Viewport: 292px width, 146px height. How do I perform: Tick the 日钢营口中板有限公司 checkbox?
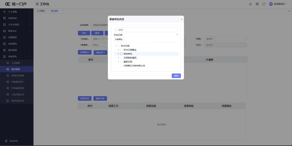click(121, 66)
